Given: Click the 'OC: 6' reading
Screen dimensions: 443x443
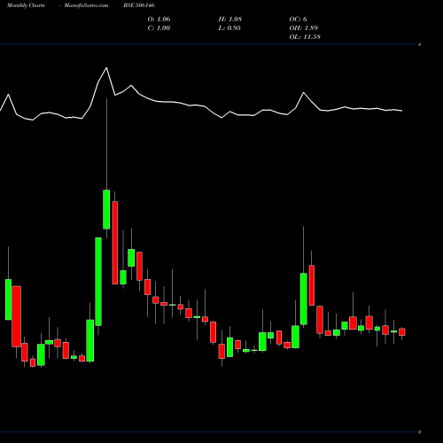Looking at the screenshot, I should tap(298, 19).
